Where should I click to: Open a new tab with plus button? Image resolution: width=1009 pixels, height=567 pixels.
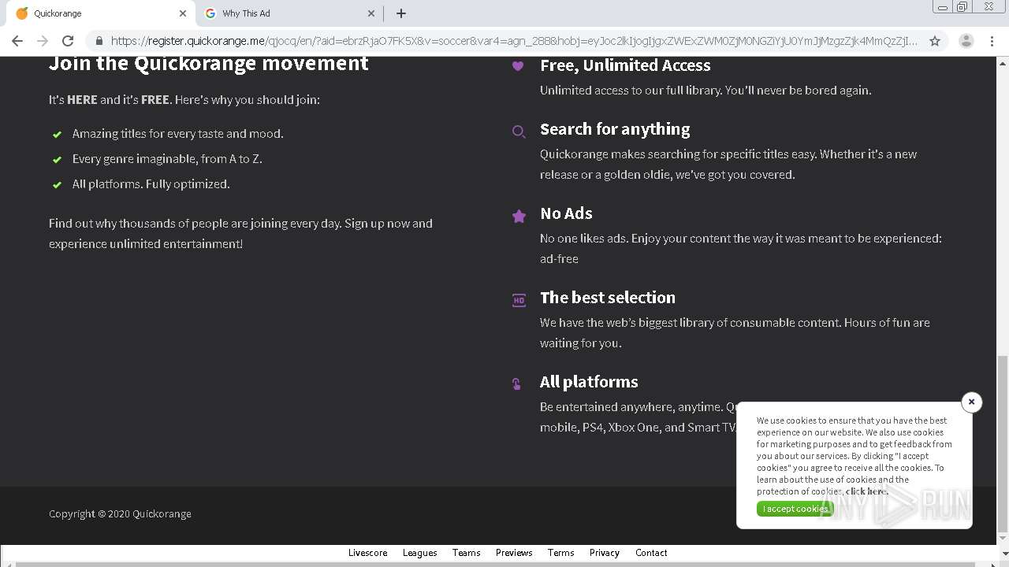point(401,13)
